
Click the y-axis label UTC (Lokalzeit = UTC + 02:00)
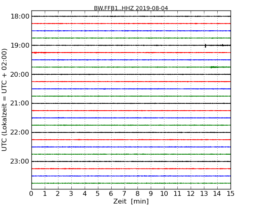coord(4,100)
